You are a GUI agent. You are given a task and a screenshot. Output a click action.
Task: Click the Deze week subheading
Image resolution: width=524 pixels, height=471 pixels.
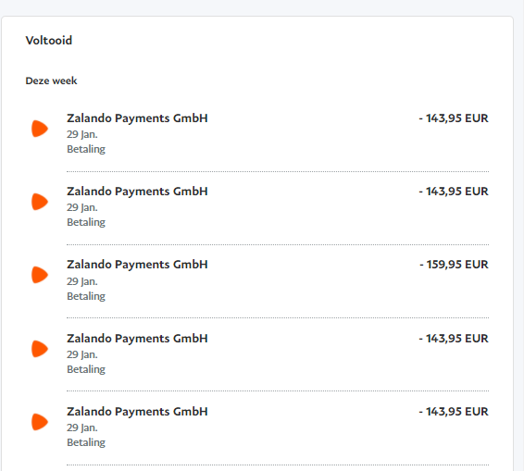pos(51,81)
